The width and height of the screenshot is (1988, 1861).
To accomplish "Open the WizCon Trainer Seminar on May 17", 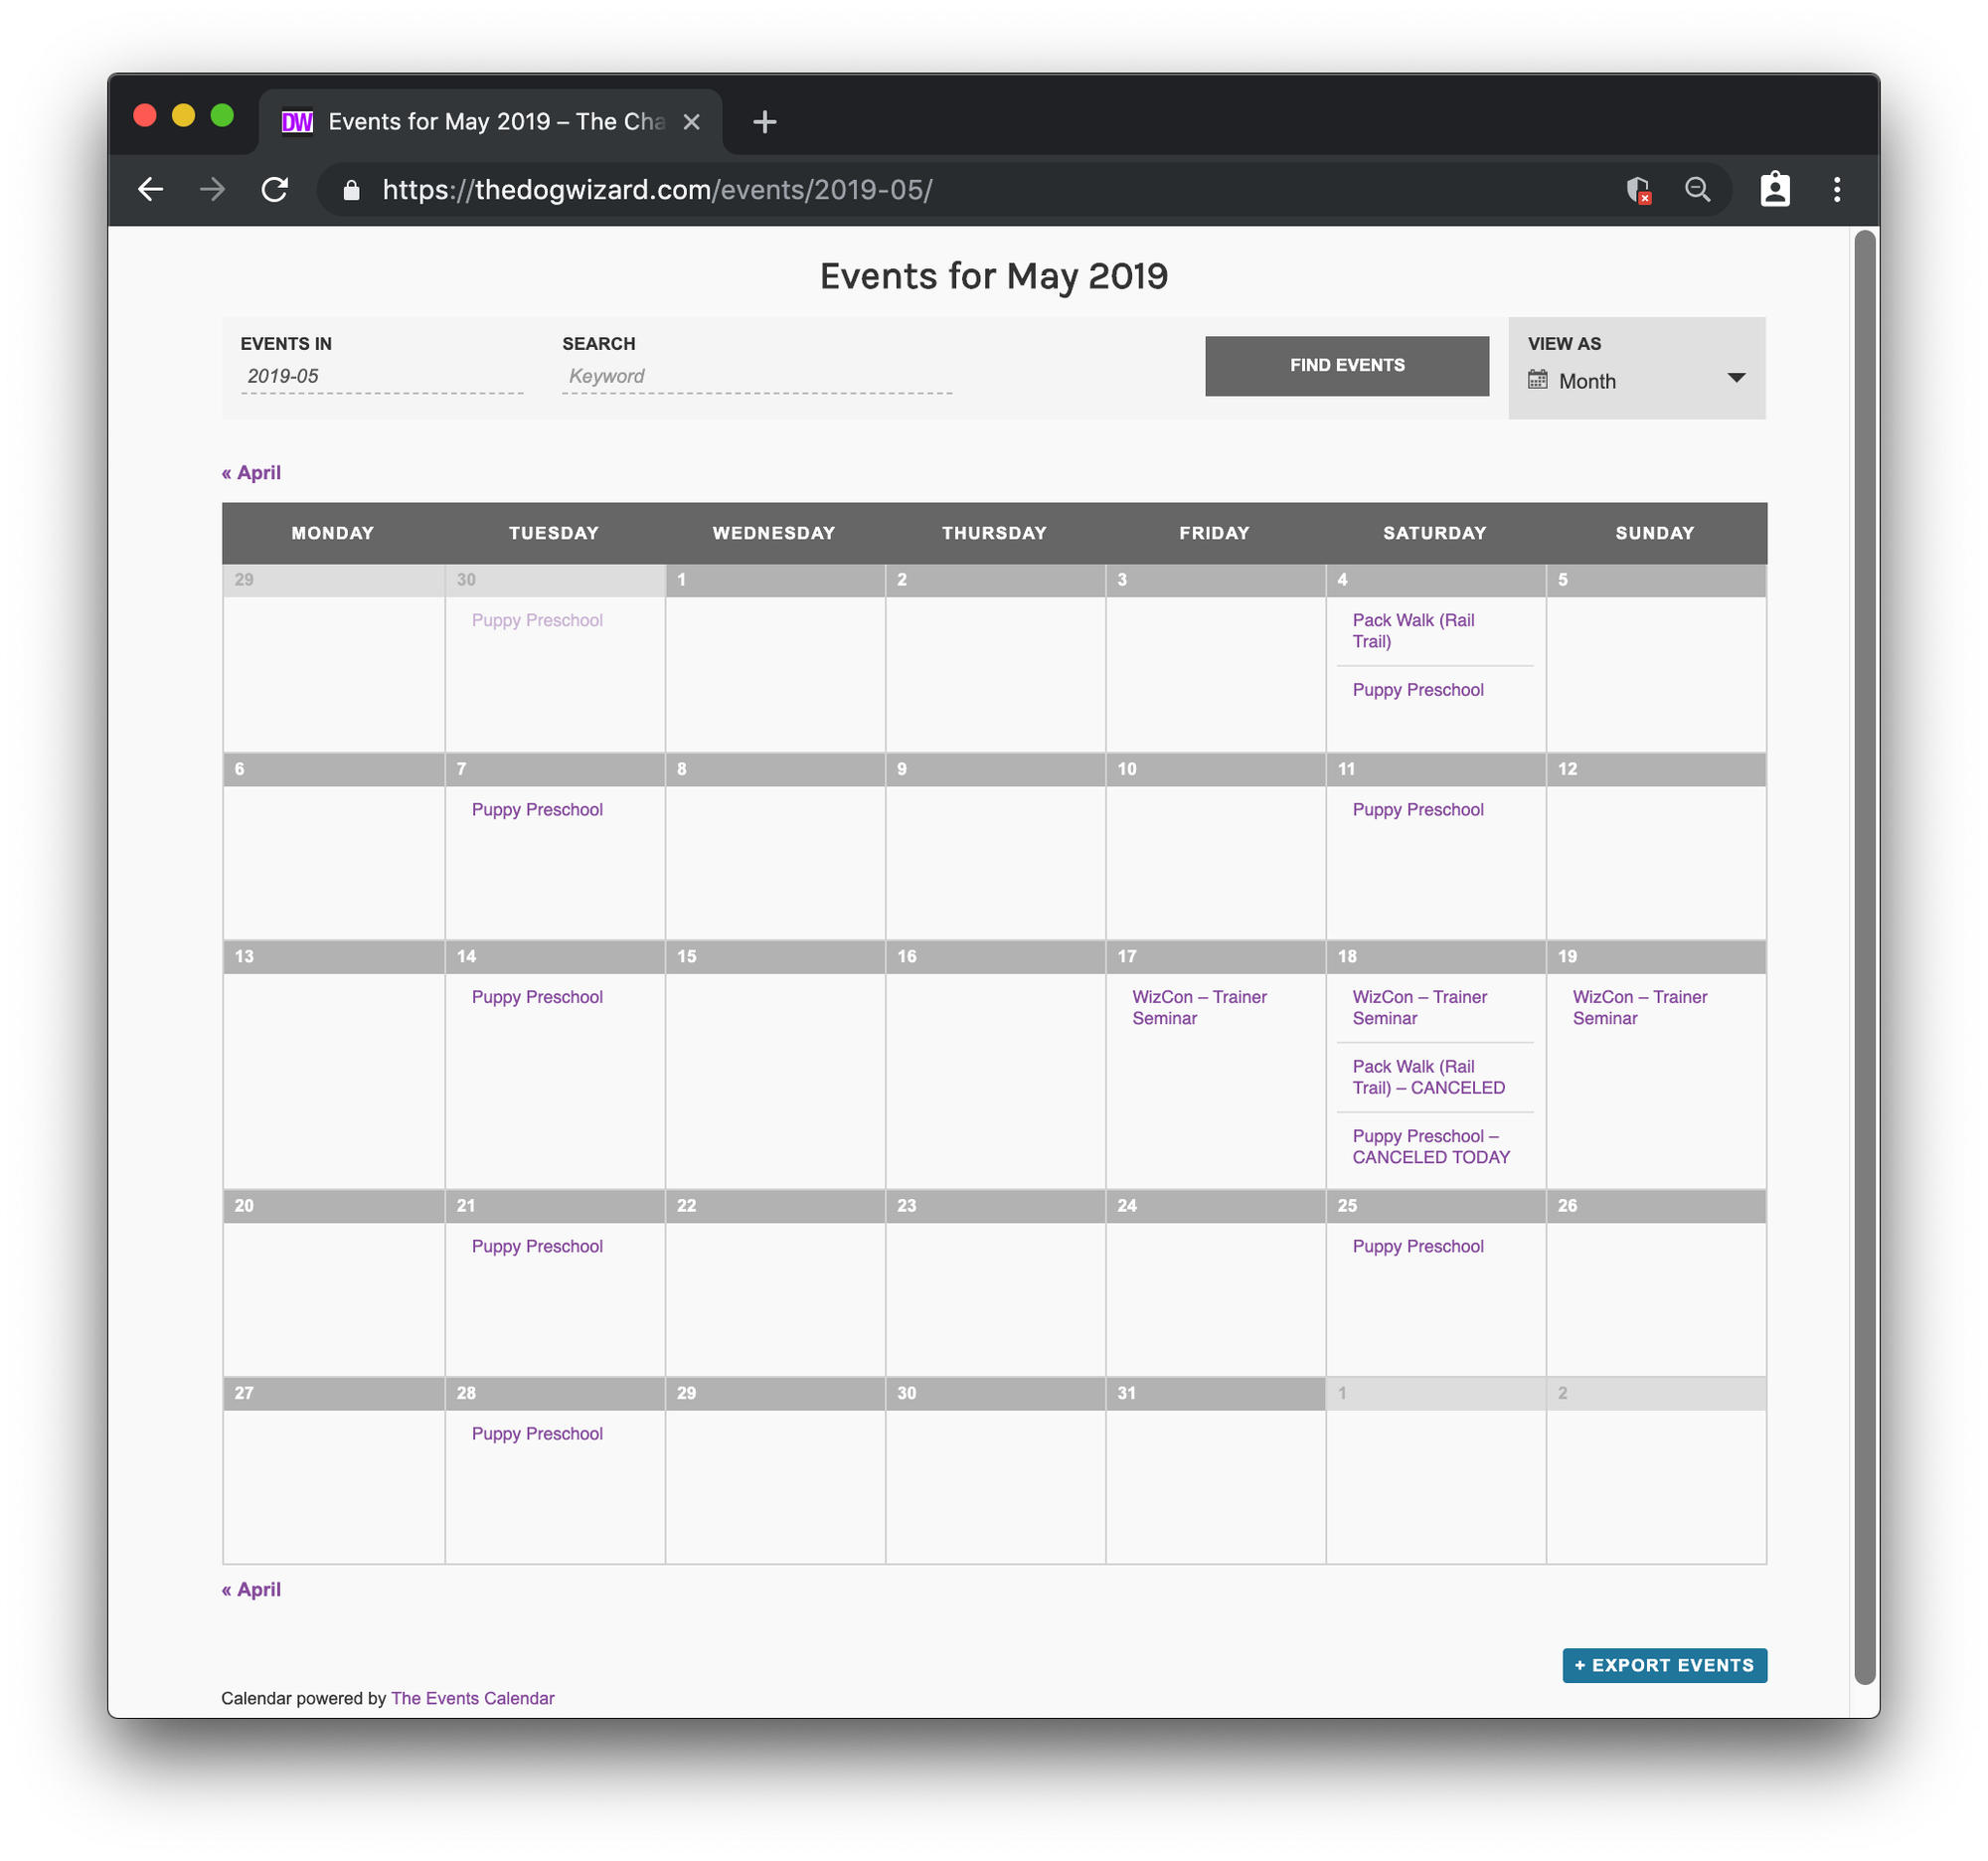I will coord(1199,1007).
